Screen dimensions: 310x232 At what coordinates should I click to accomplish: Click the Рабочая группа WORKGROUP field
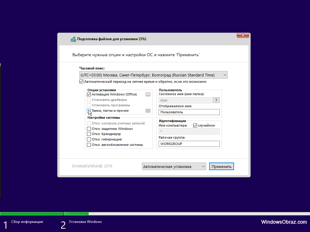pos(189,144)
